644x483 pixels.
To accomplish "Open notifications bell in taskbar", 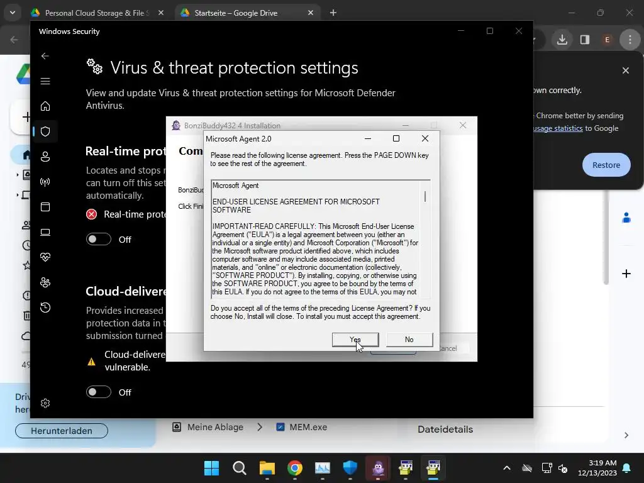I will point(627,468).
